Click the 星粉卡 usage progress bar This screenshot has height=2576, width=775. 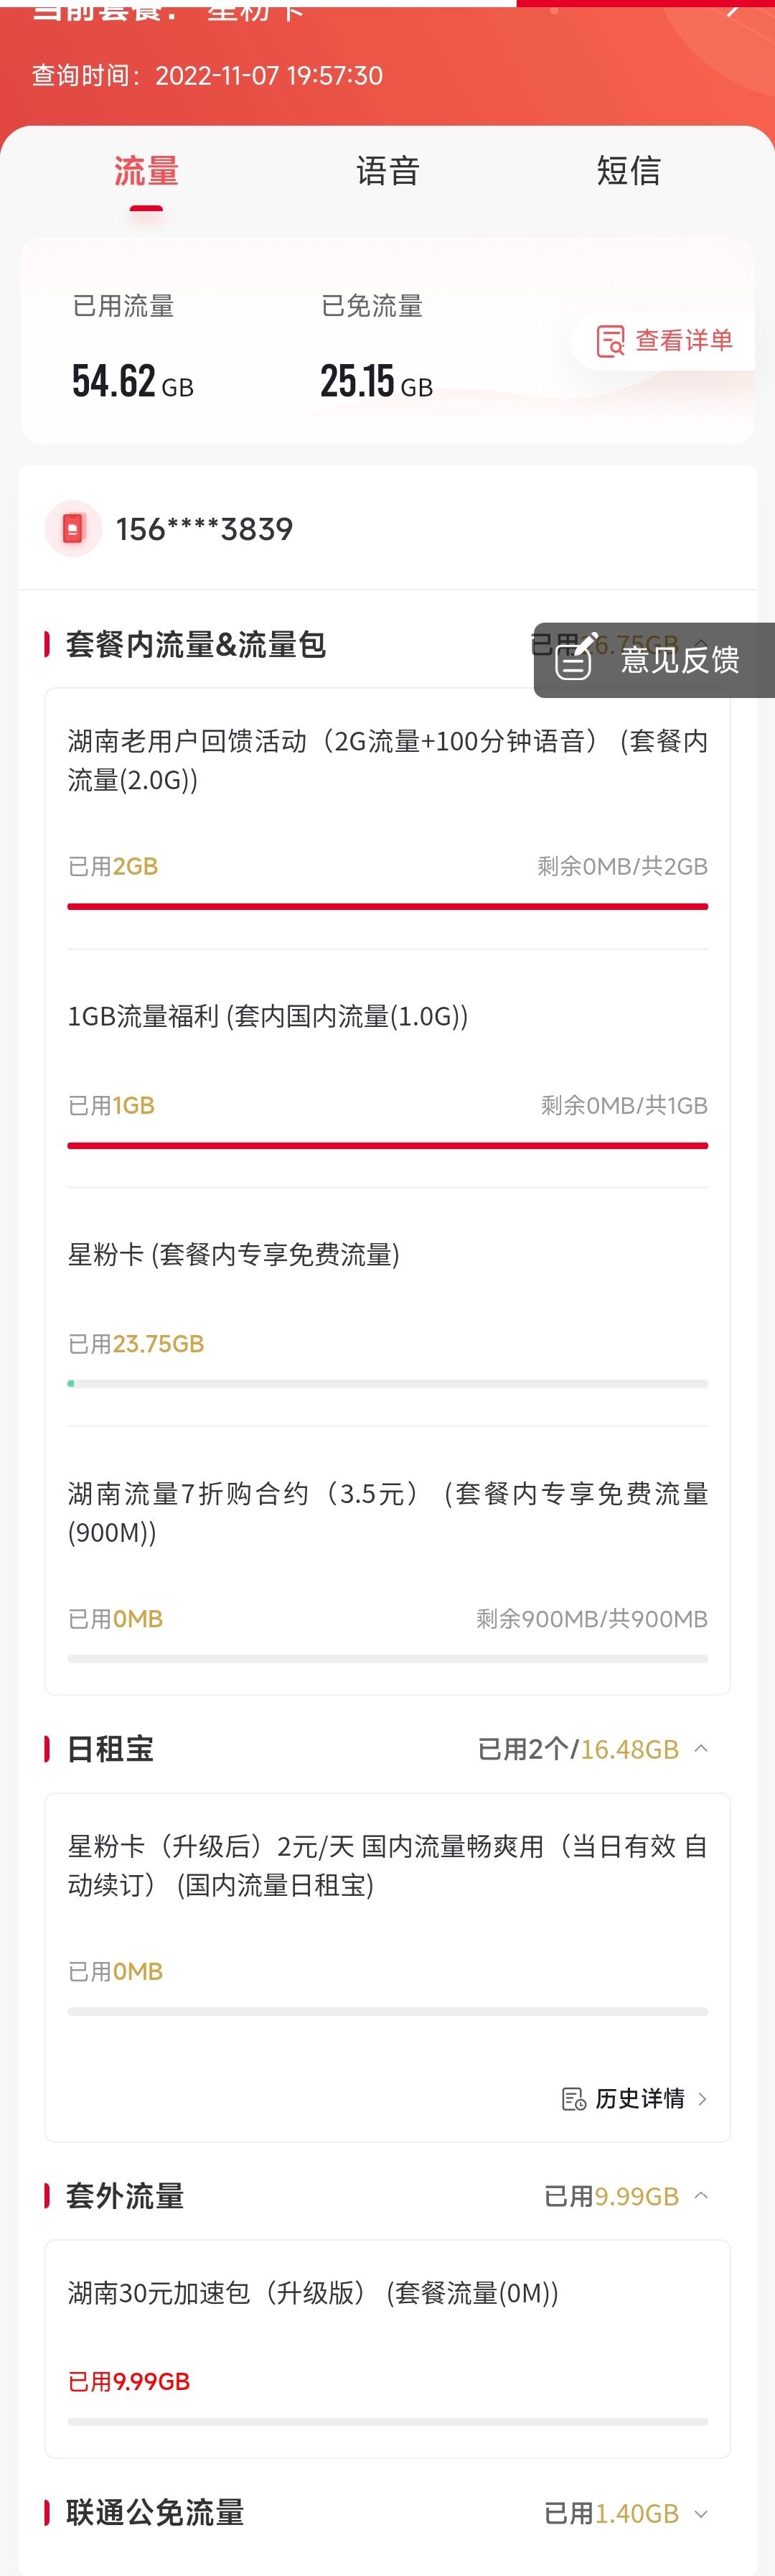click(387, 1383)
